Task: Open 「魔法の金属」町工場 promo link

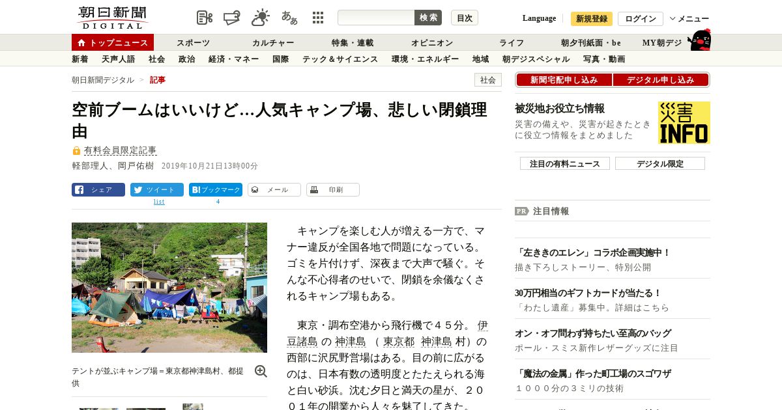Action: point(592,374)
